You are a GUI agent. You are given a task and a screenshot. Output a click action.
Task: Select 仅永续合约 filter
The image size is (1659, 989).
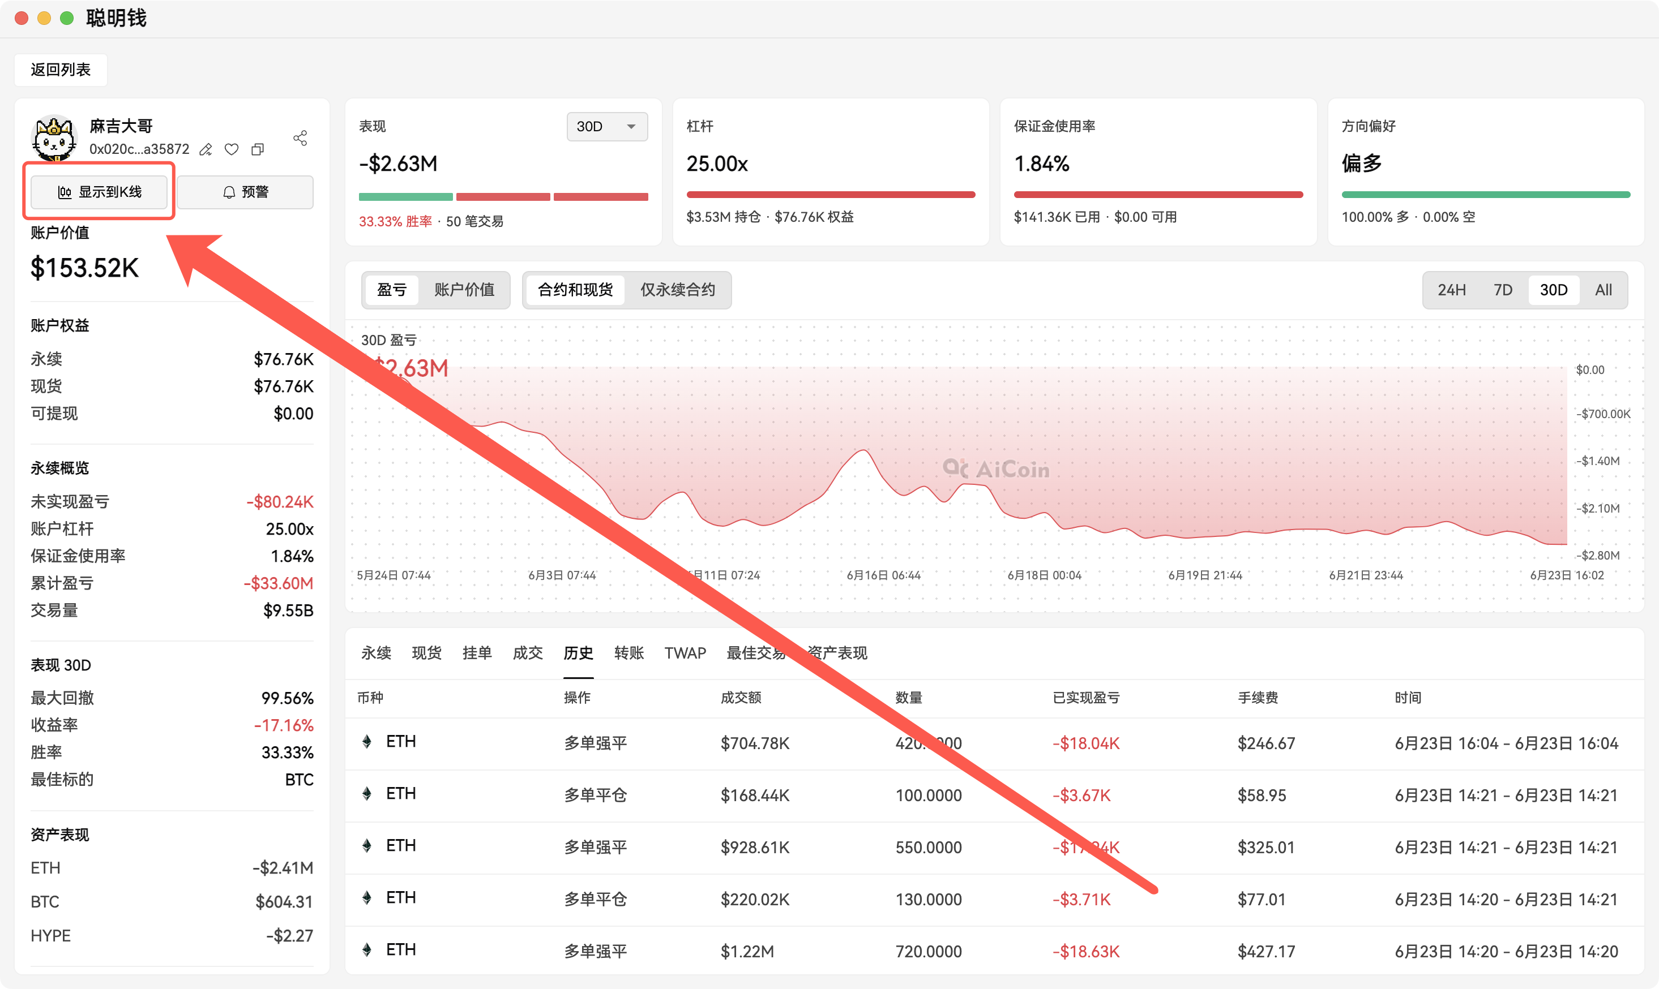coord(677,290)
